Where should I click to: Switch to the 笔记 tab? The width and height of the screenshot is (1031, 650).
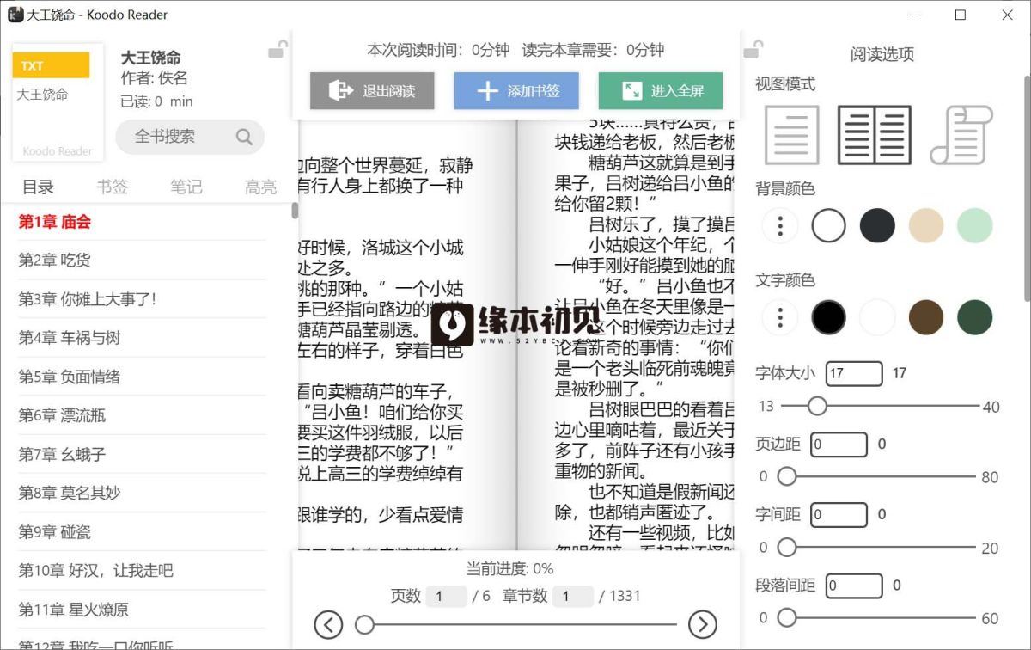point(186,187)
